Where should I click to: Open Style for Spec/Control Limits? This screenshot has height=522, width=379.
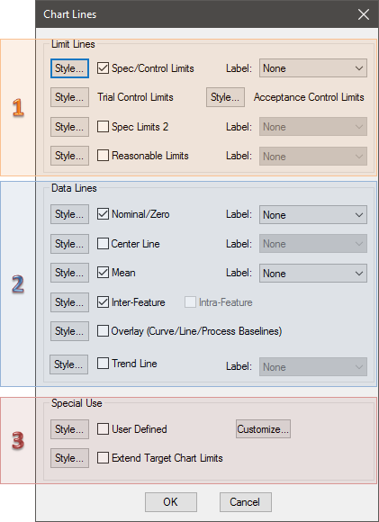[69, 68]
